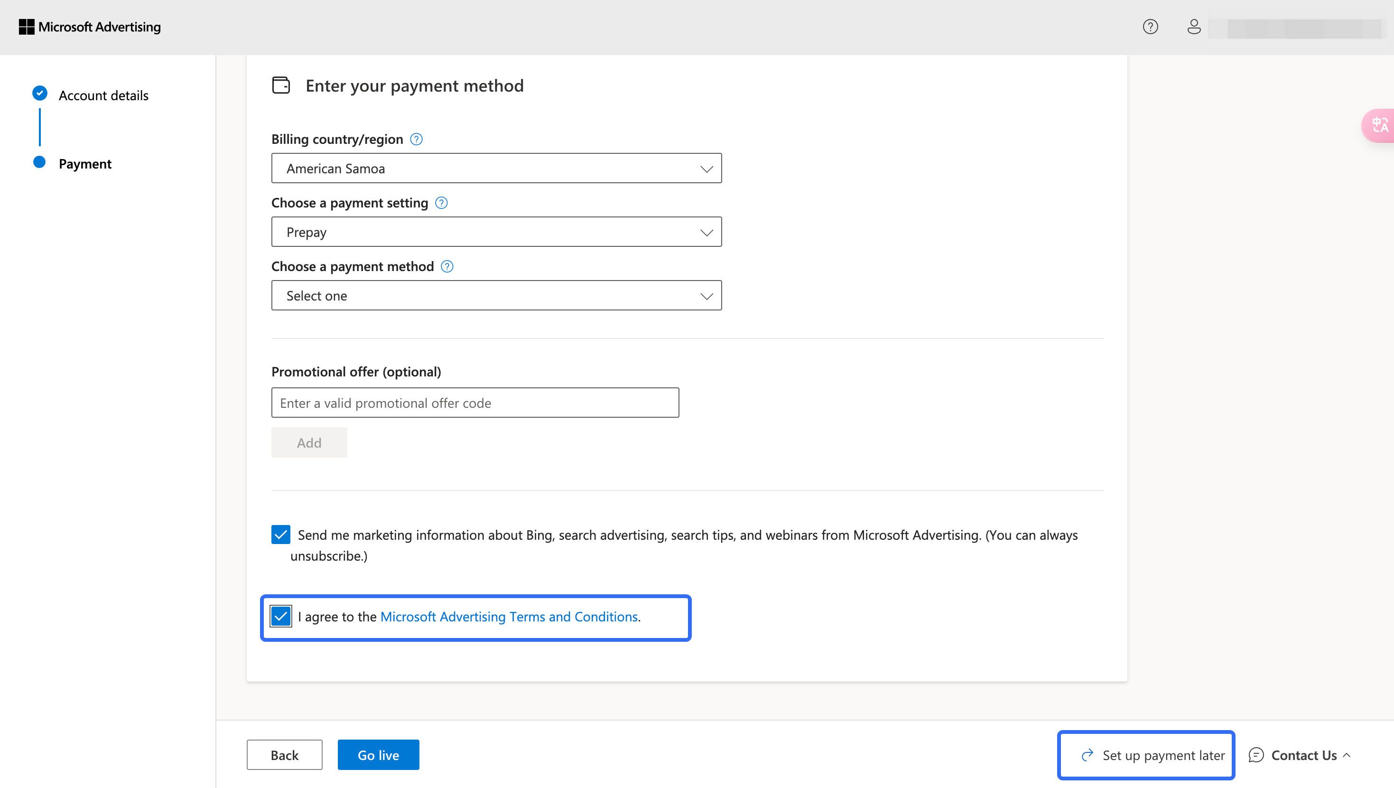Click Set up payment later
This screenshot has width=1394, height=788.
click(x=1152, y=755)
